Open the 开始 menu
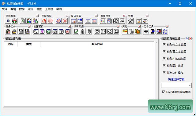 tap(30, 9)
